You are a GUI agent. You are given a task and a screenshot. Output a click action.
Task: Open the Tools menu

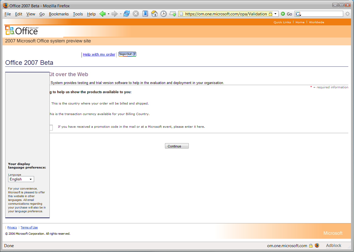click(x=78, y=14)
